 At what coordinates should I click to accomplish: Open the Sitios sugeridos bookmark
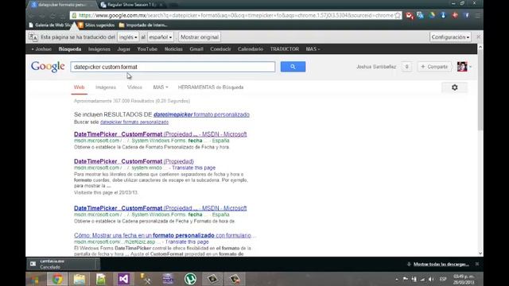96,25
